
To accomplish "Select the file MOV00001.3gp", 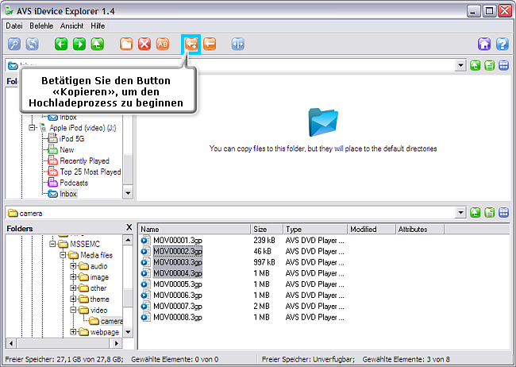I will pyautogui.click(x=171, y=240).
